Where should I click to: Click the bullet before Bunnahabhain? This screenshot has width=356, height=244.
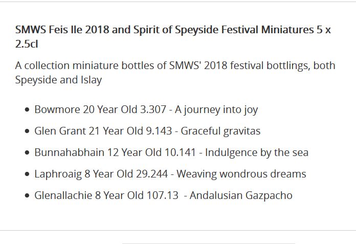[27, 153]
